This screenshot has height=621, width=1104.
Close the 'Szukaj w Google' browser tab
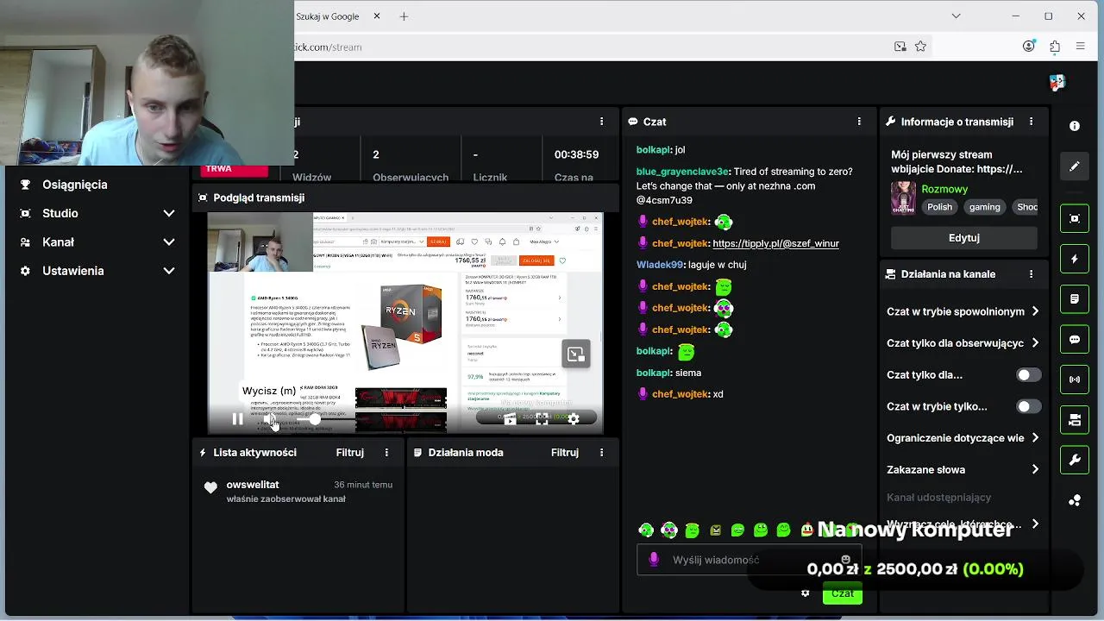pos(377,16)
